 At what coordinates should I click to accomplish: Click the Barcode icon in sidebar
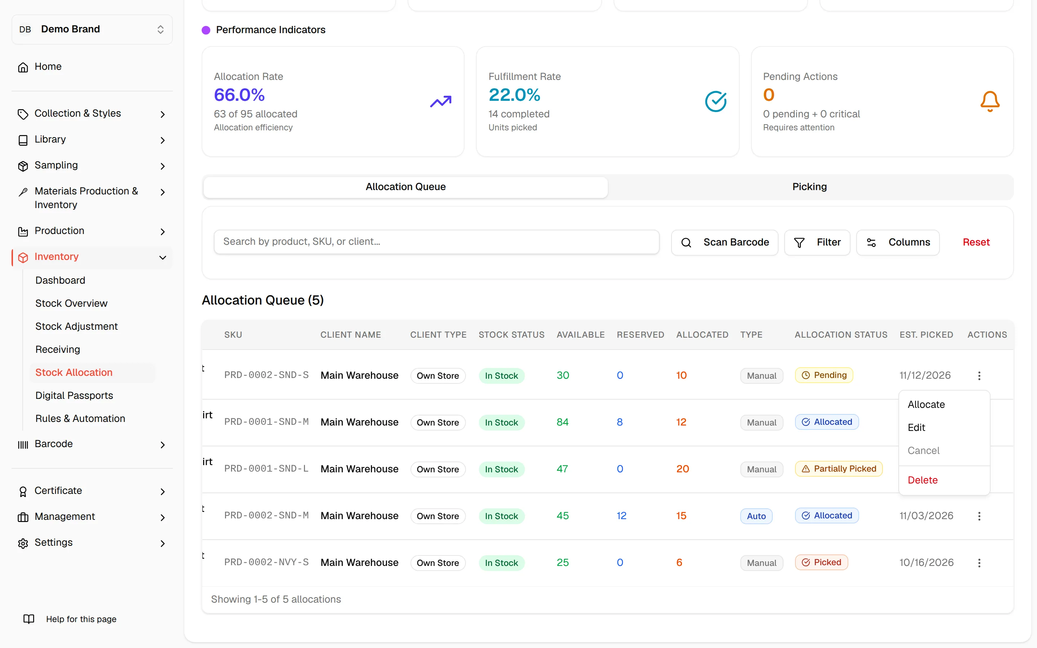[23, 445]
